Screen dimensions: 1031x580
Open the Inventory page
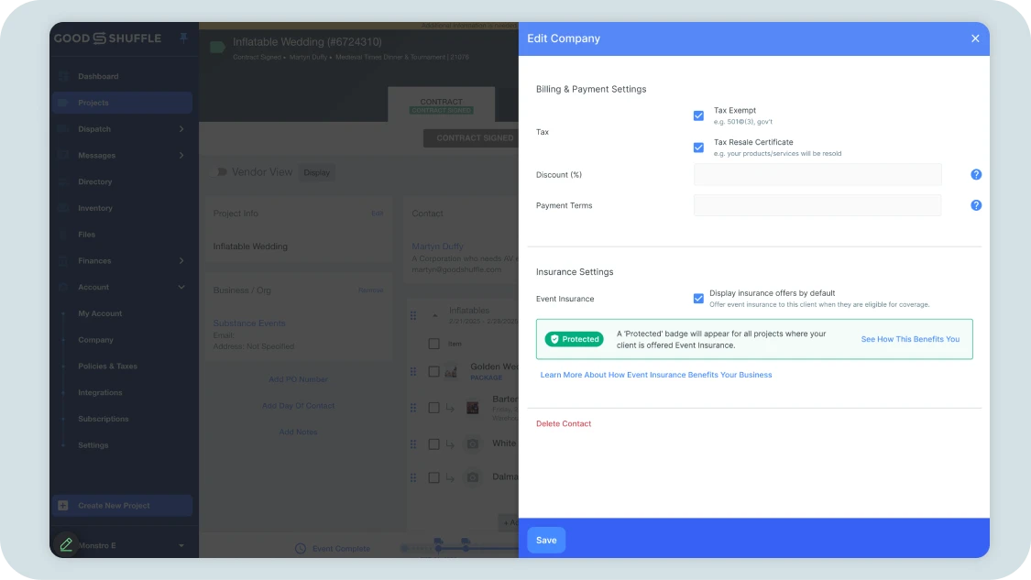pos(94,208)
